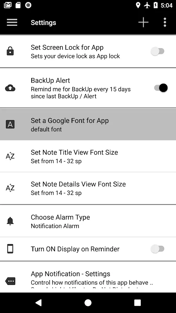Click the padlock icon for screen lock

(x=10, y=51)
